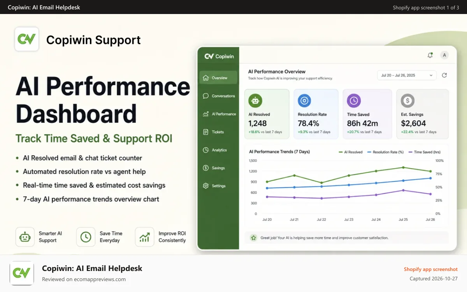
Task: Click the Copiwin logo in dashboard sidebar
Action: 219,56
